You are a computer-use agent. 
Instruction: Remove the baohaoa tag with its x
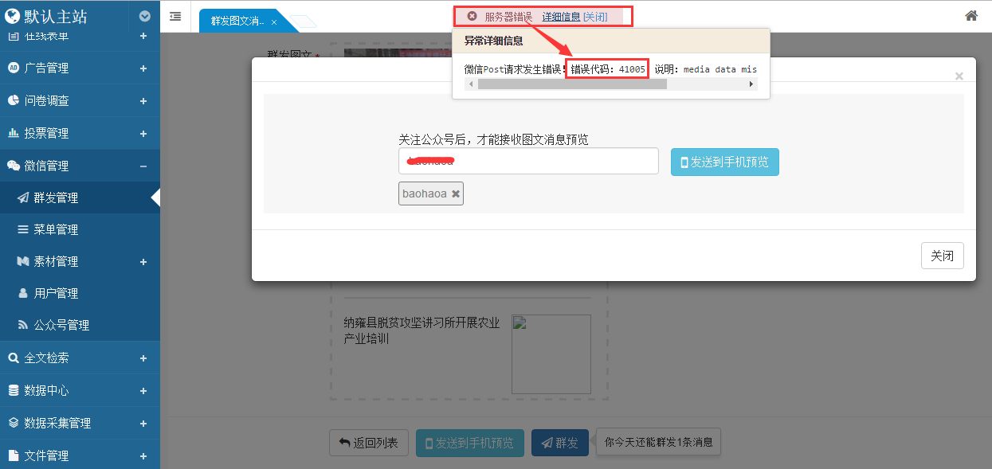point(456,193)
